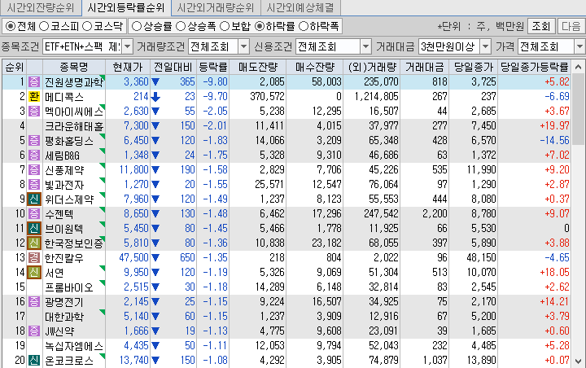Image resolution: width=586 pixels, height=368 pixels.
Task: Click the down triangle in 대한과학 row
Action: [x=155, y=317]
